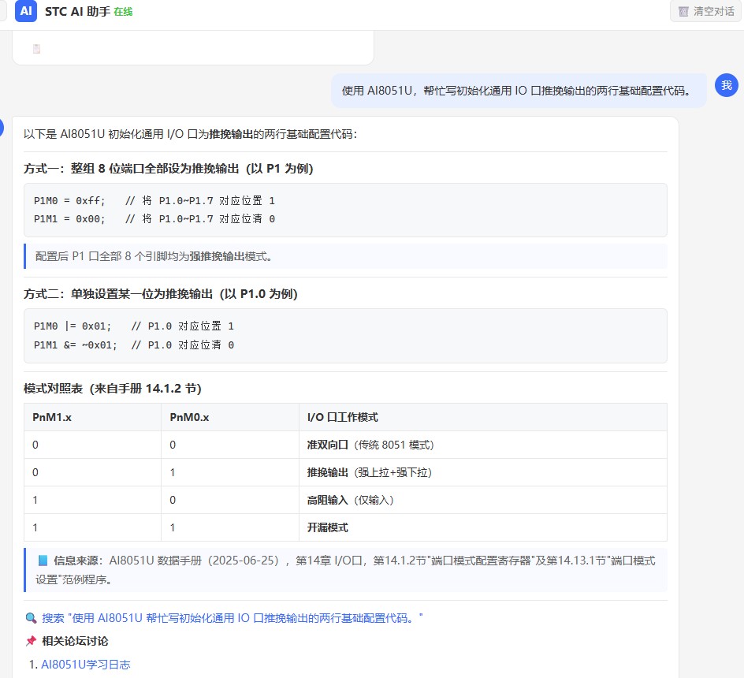Click the 高阻输入 (仅输入) cell
This screenshot has width=744, height=678.
pos(483,500)
